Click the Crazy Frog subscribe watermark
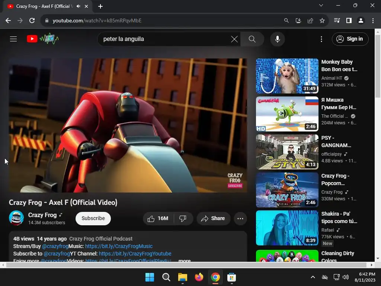 (235, 181)
